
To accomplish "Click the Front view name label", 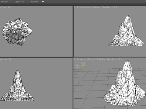I will (x=81, y=7).
